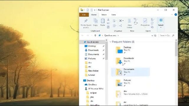Click the Move to icon
This screenshot has width=189, height=106.
click(x=114, y=21)
